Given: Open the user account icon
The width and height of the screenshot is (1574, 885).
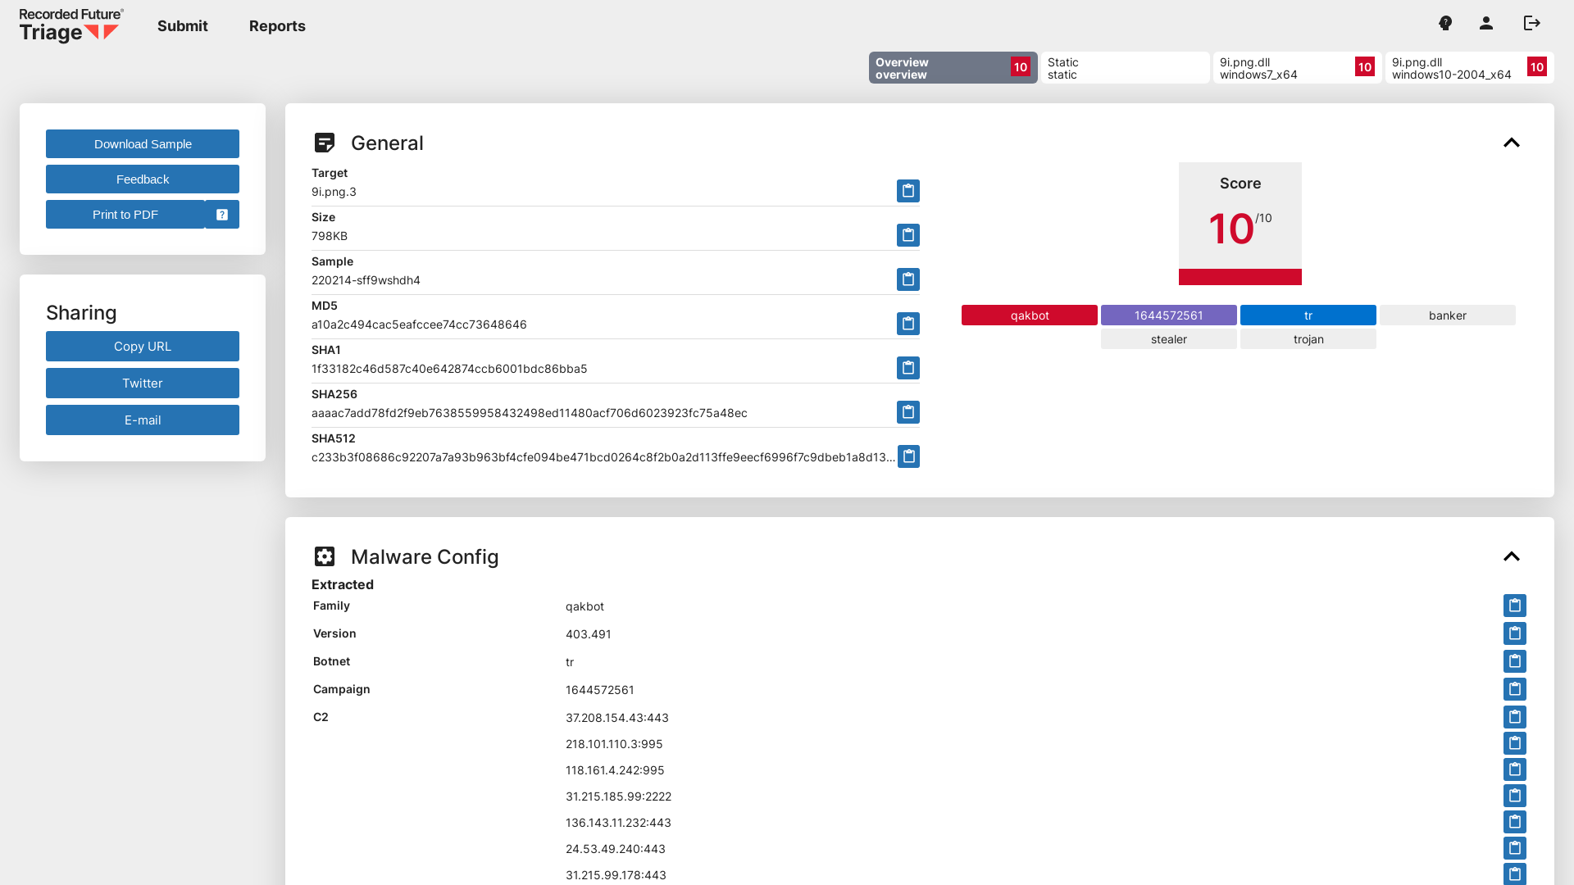Looking at the screenshot, I should tap(1486, 23).
